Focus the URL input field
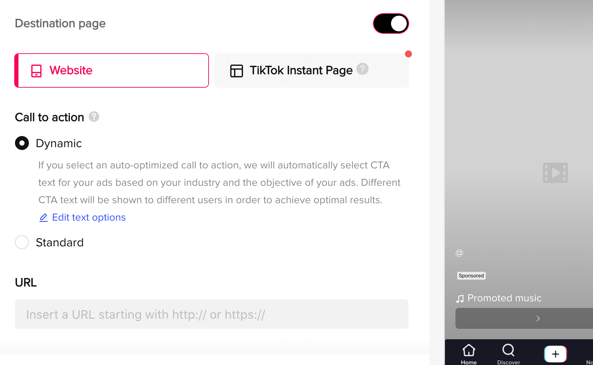This screenshot has width=593, height=365. 212,314
